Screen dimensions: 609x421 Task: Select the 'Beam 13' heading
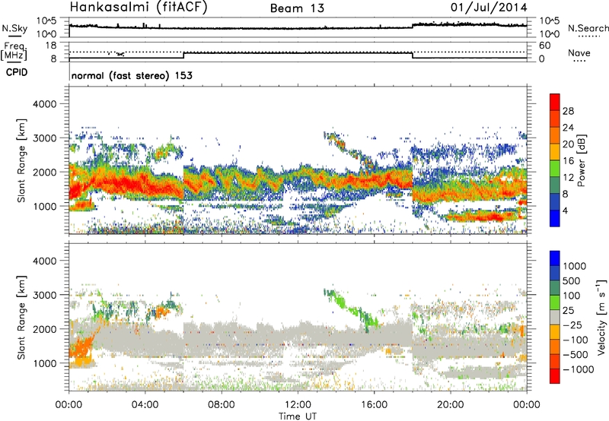click(x=297, y=8)
